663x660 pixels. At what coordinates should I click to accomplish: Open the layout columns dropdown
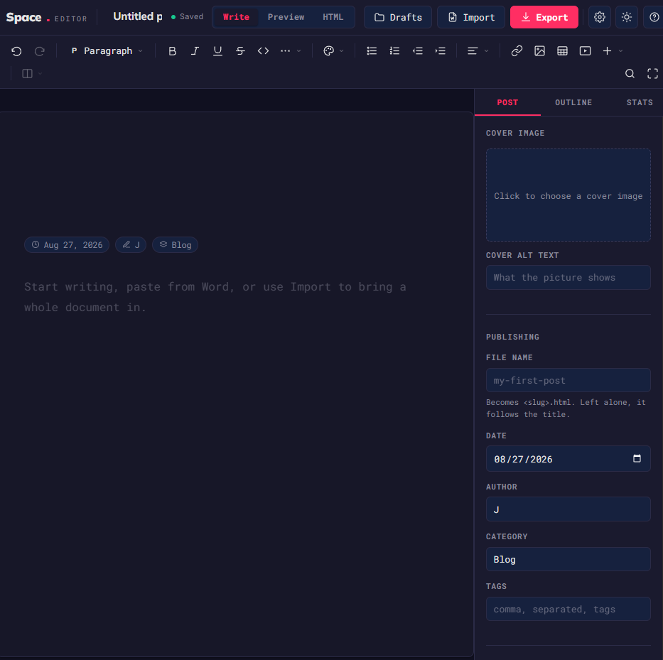32,74
